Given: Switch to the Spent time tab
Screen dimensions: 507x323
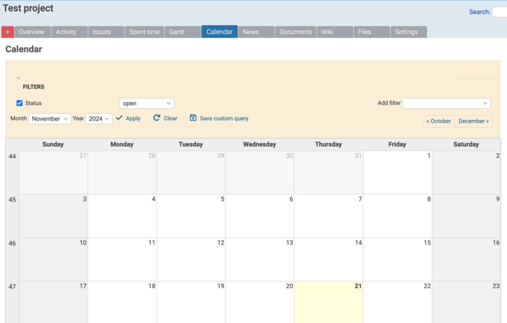Looking at the screenshot, I should click(x=144, y=31).
